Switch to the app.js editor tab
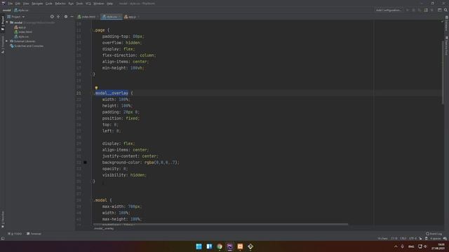449x252 pixels. (131, 17)
